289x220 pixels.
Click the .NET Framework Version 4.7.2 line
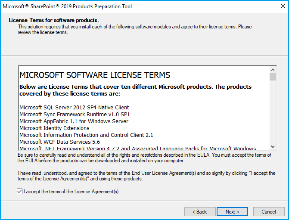click(x=138, y=149)
